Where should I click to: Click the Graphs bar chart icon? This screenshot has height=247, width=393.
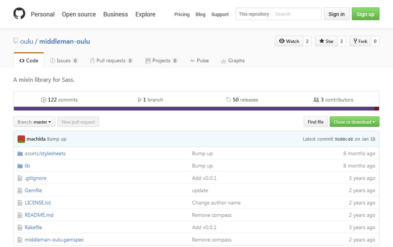tap(223, 61)
